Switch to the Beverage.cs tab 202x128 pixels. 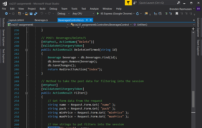41,20
